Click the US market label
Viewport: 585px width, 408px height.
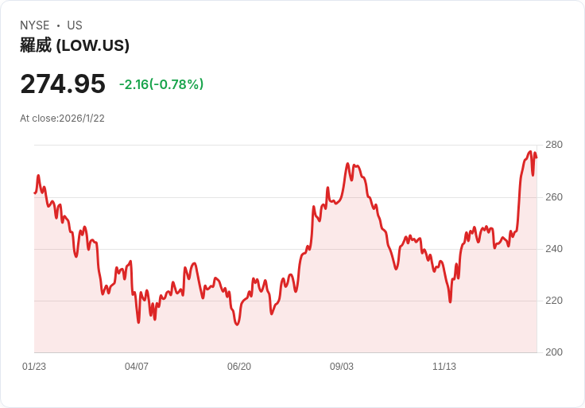coord(75,25)
